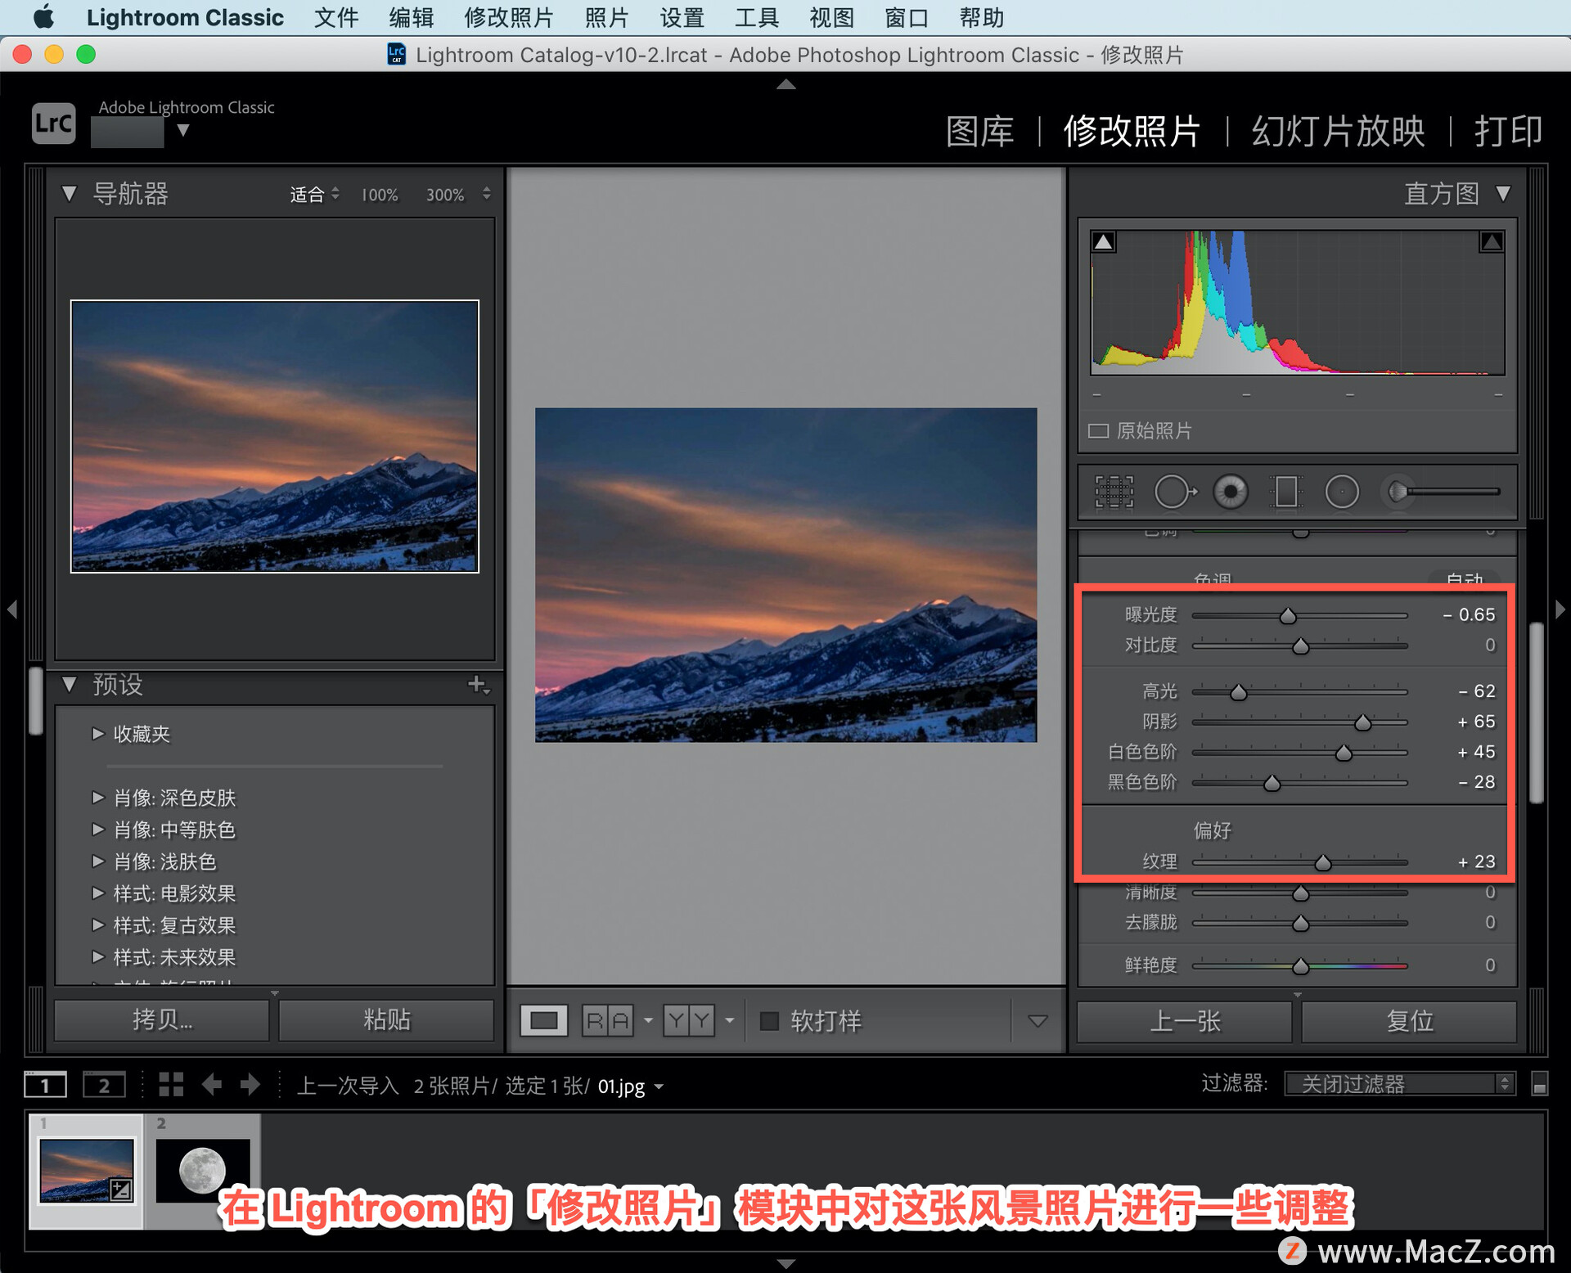1571x1273 pixels.
Task: Switch to the 打印 module
Action: [x=1508, y=131]
